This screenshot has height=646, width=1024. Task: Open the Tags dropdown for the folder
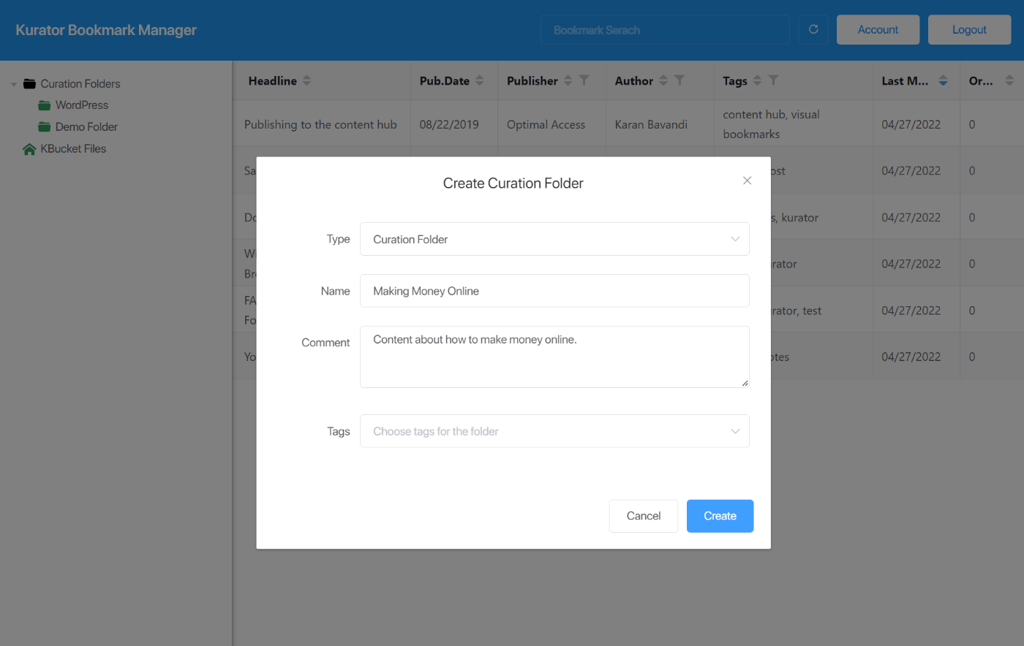coord(554,431)
